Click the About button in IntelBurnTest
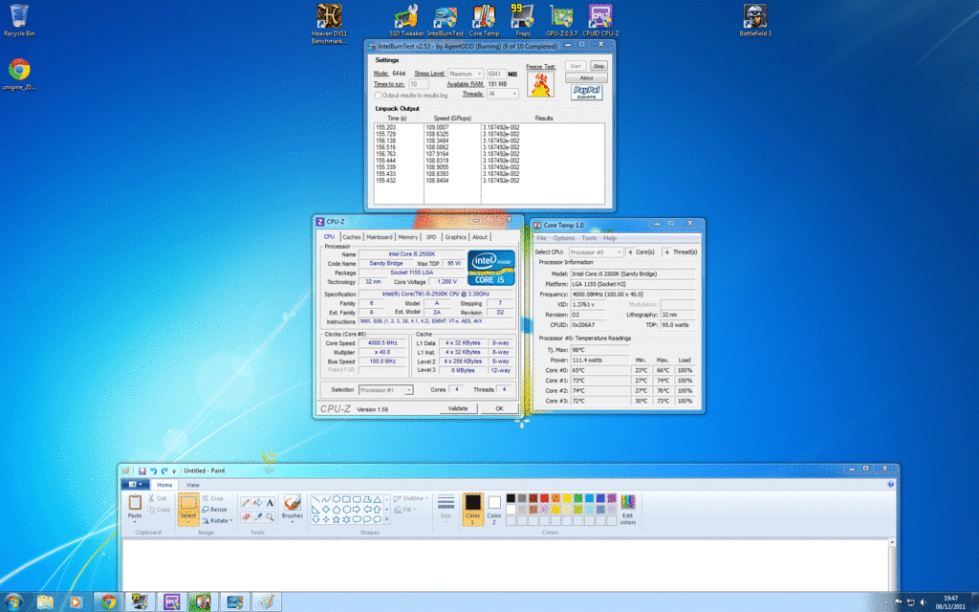 [x=586, y=78]
